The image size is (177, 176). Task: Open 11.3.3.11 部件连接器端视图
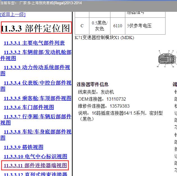pyautogui.click(x=35, y=166)
